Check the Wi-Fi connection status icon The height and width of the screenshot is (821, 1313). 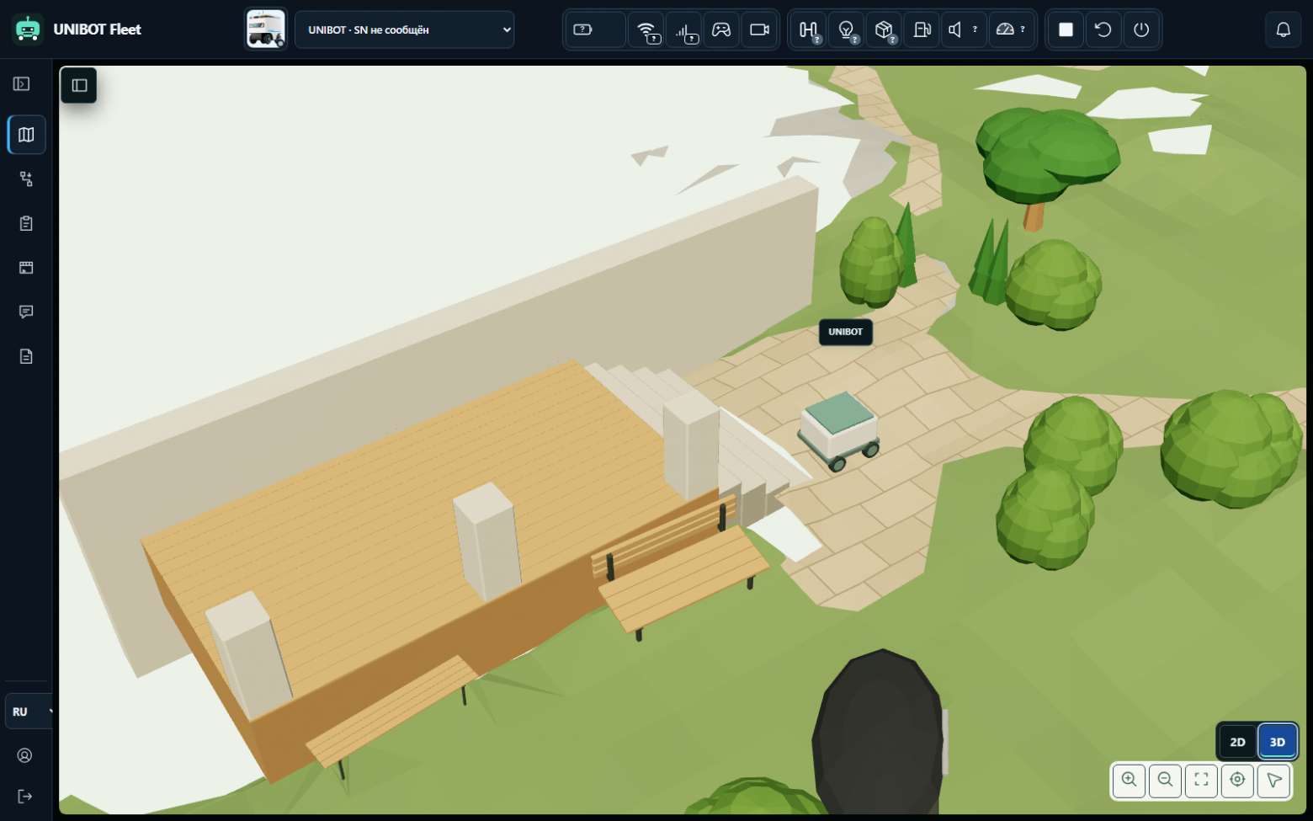pyautogui.click(x=646, y=30)
